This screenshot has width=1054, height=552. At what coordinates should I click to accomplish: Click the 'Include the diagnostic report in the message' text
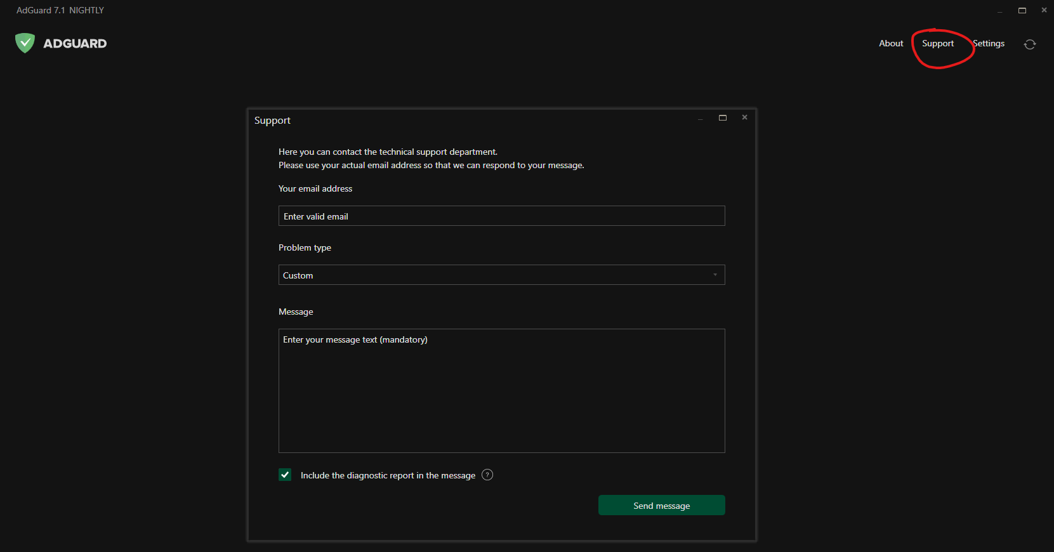pos(388,475)
